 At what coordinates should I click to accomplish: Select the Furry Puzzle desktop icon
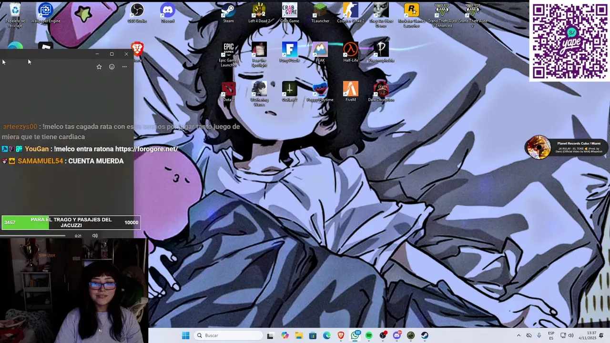[290, 52]
